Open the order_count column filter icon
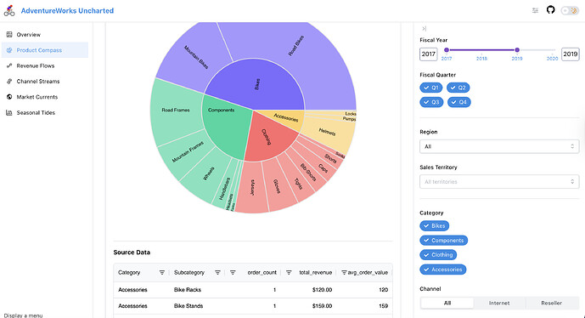The width and height of the screenshot is (585, 318). click(233, 273)
